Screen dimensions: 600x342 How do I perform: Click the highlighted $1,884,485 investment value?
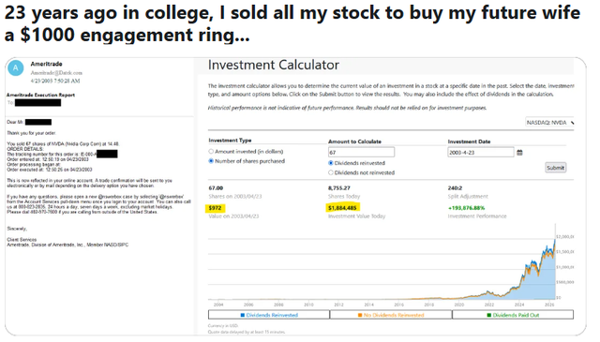click(342, 208)
